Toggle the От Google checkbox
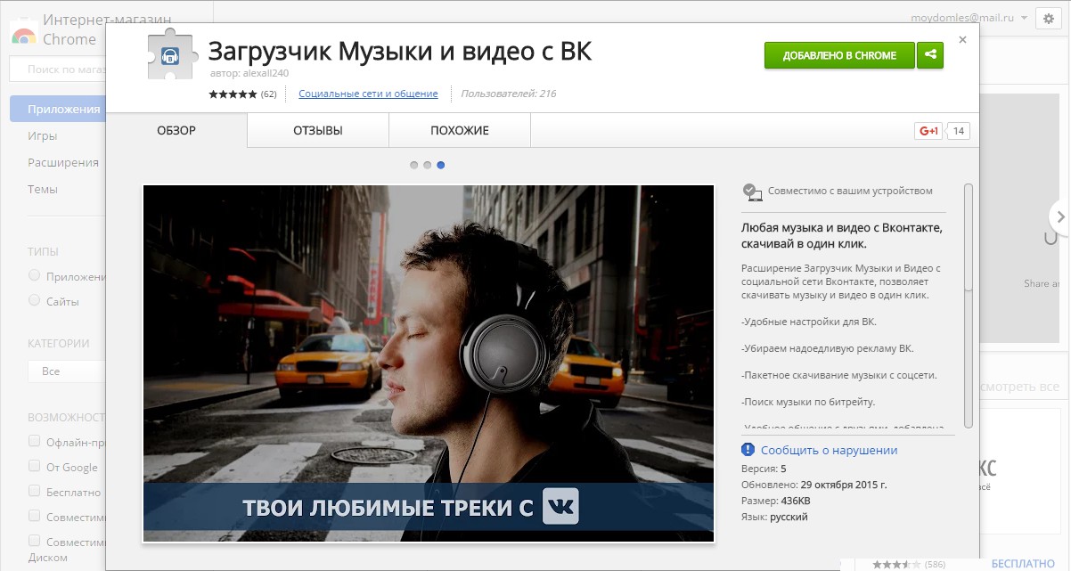The image size is (1071, 571). click(34, 466)
